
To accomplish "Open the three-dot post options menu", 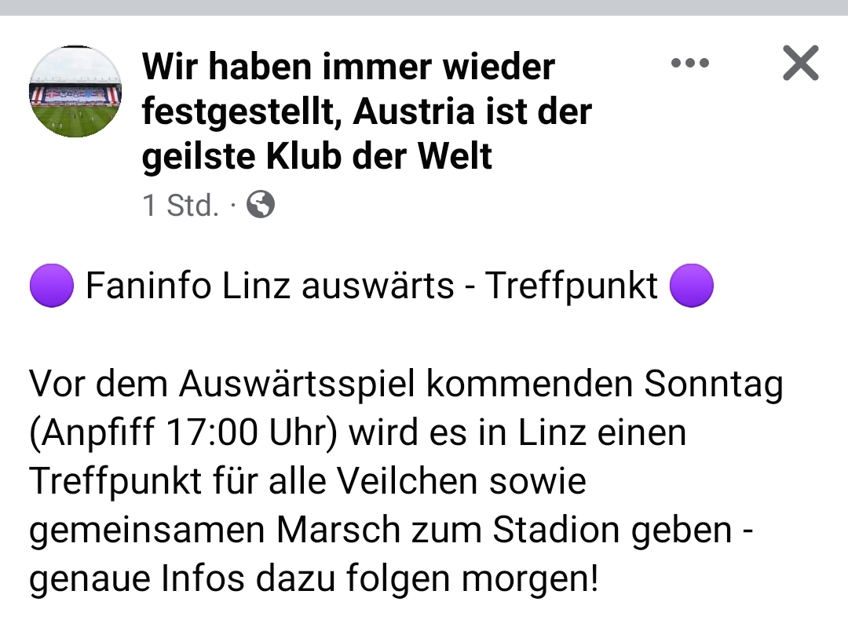I will 690,64.
